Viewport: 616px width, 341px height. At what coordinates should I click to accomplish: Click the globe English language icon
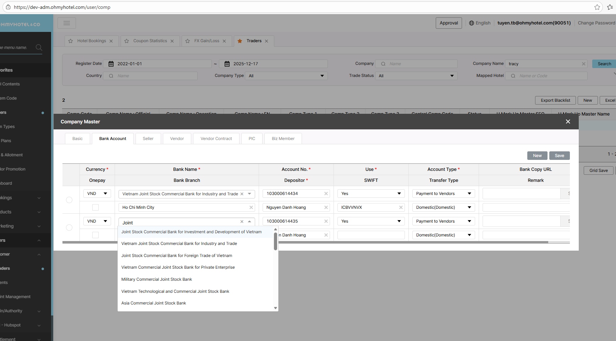(472, 23)
